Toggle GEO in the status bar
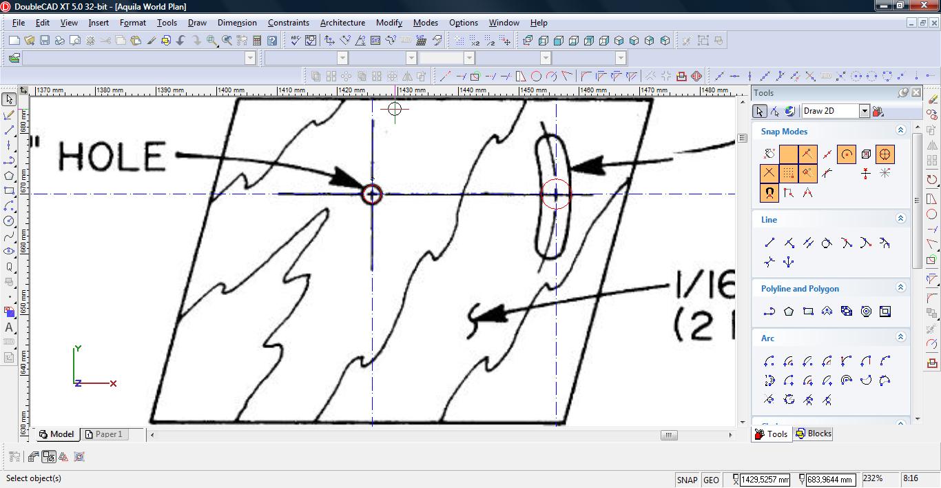 [711, 480]
